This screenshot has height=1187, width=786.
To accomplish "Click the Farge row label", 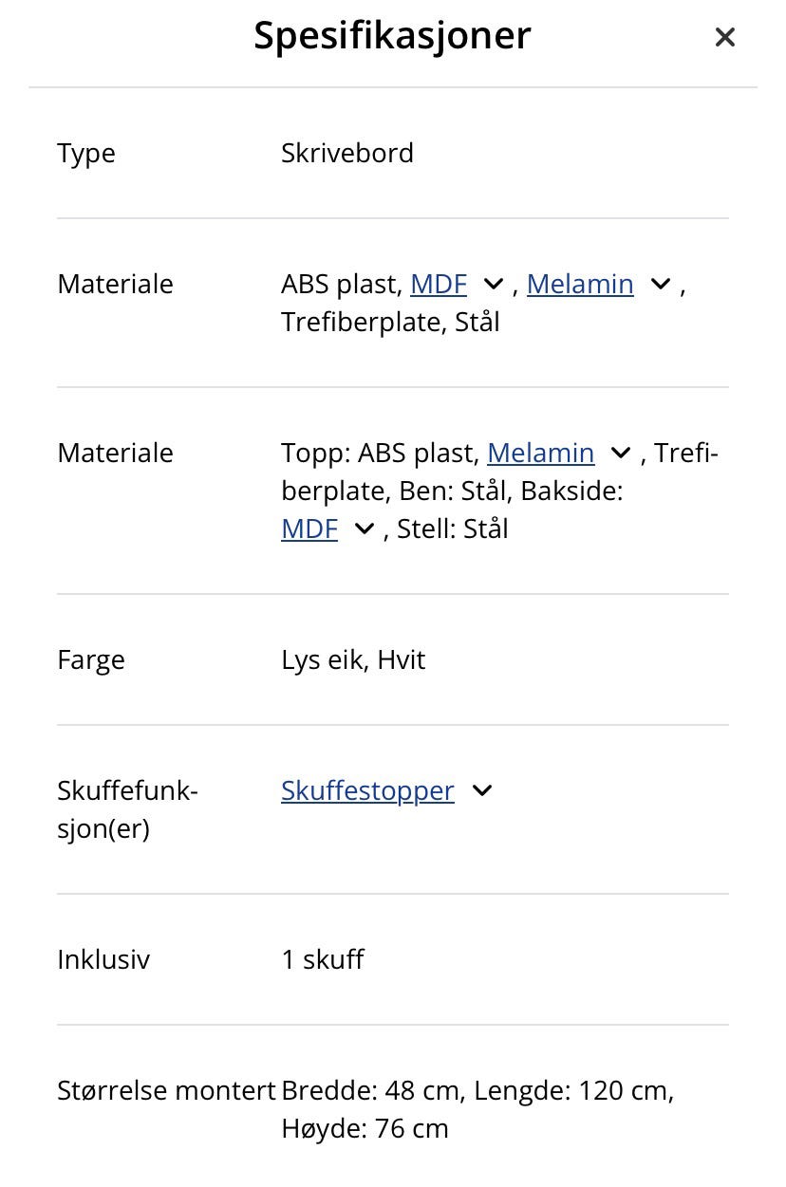I will tap(90, 659).
